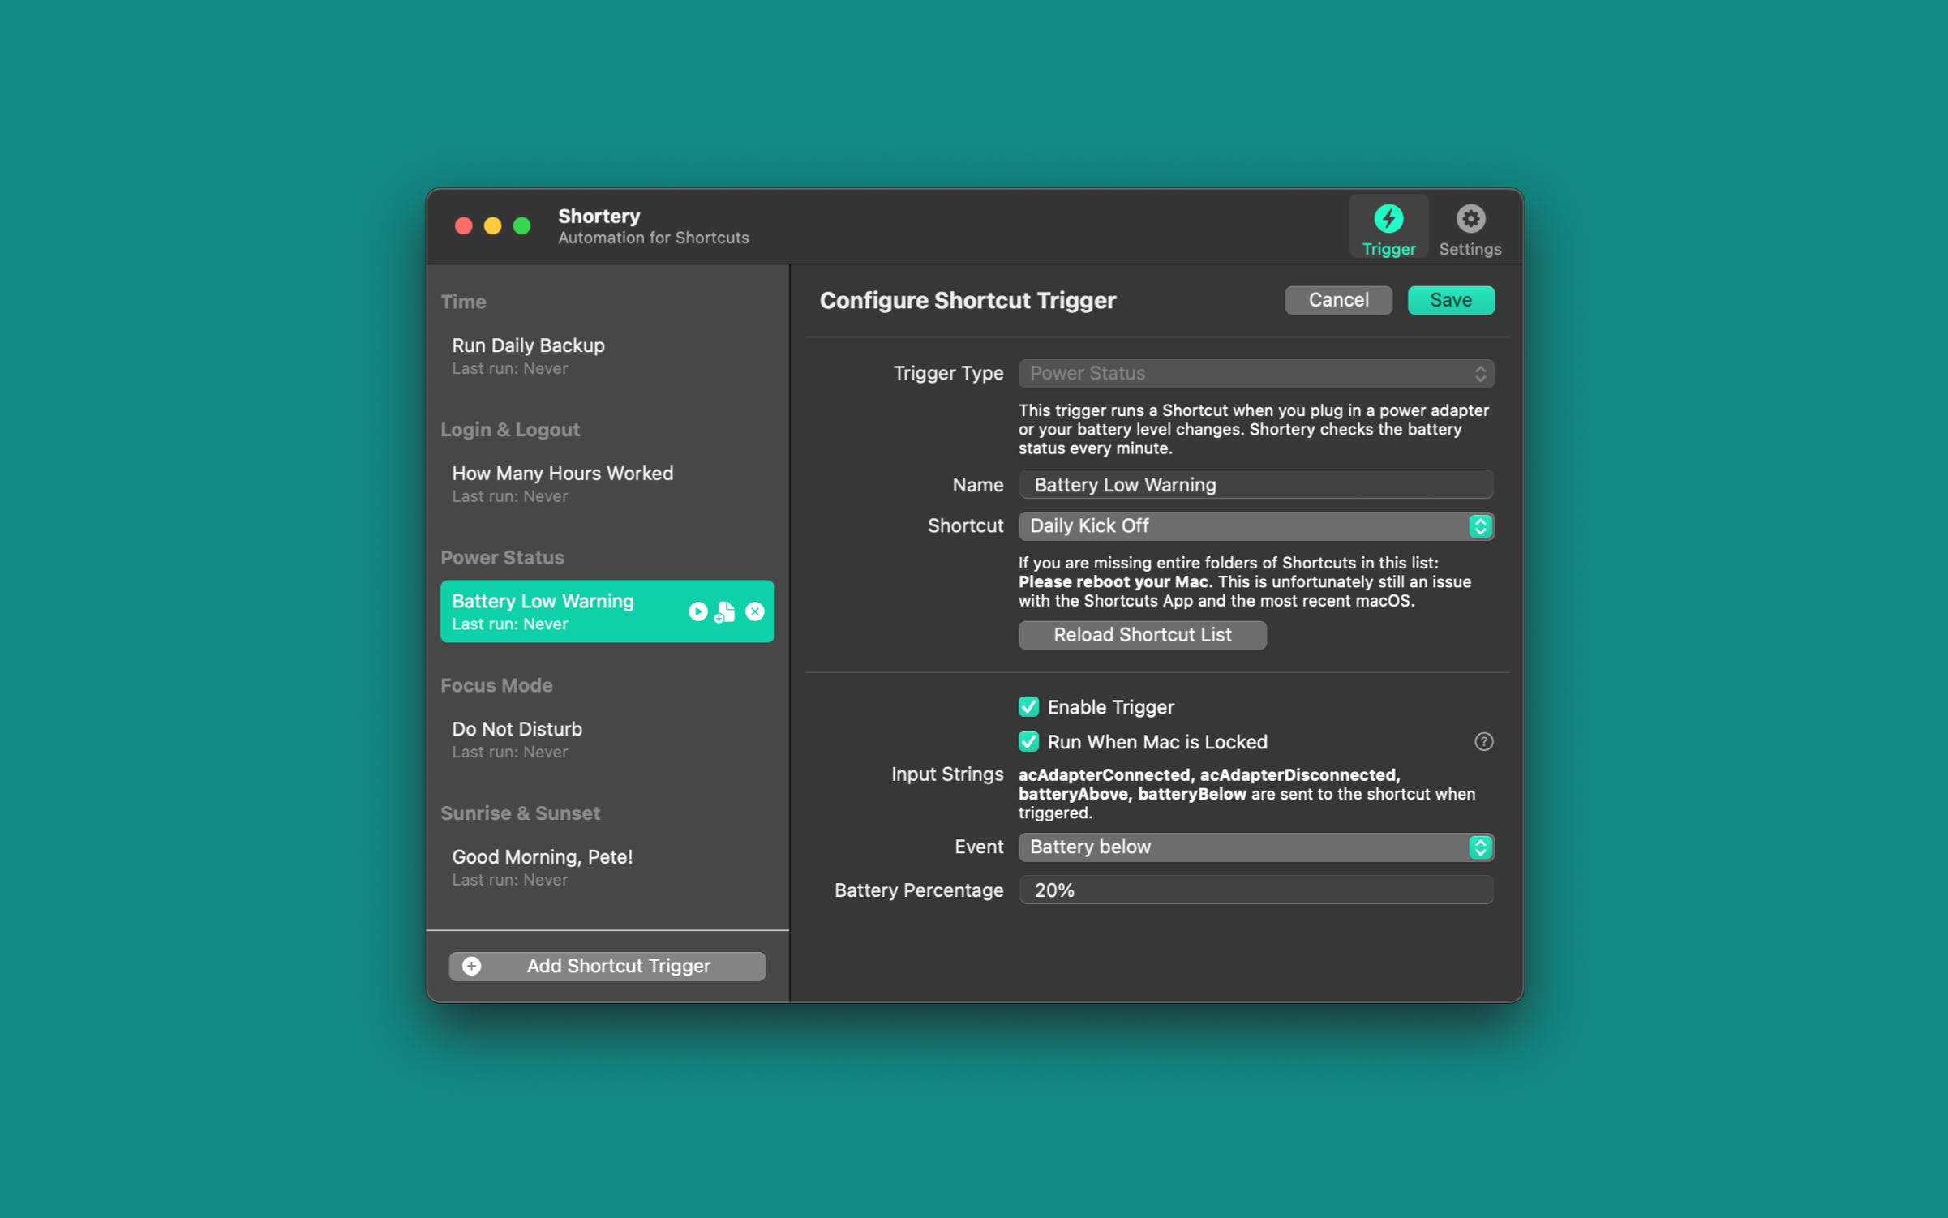
Task: Click the plus icon in Add Shortcut Trigger
Action: point(472,966)
